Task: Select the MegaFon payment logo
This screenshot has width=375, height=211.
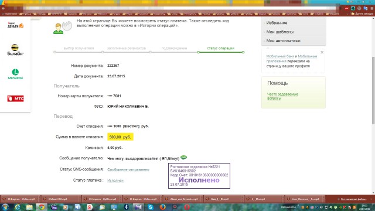Action: coord(15,74)
